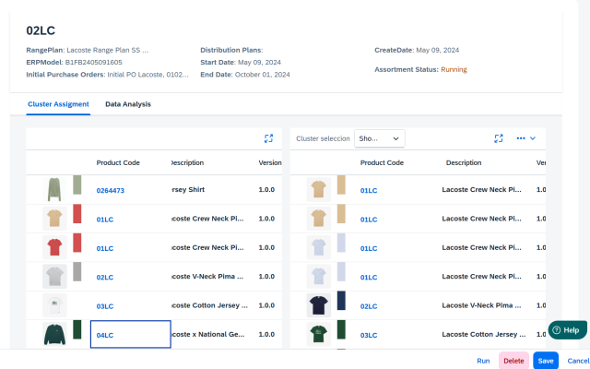
Task: Cancel the current edits
Action: click(x=578, y=361)
